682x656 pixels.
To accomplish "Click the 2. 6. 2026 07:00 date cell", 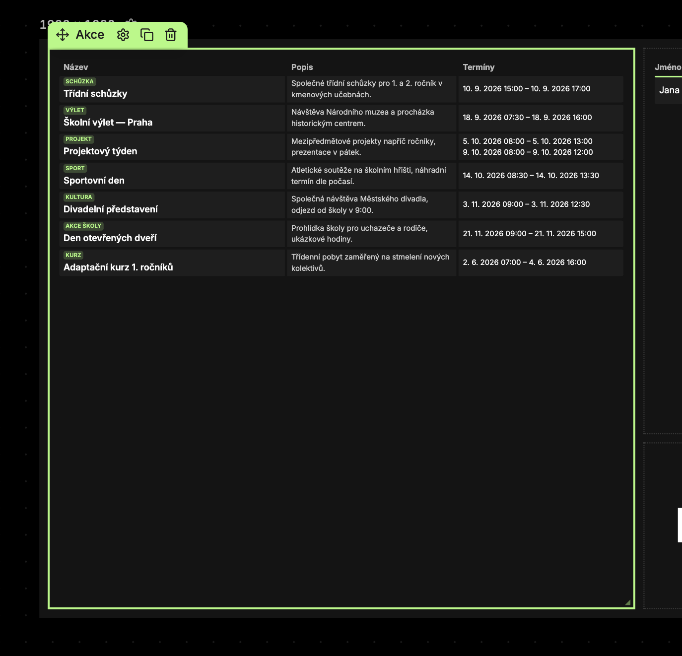I will pyautogui.click(x=541, y=262).
